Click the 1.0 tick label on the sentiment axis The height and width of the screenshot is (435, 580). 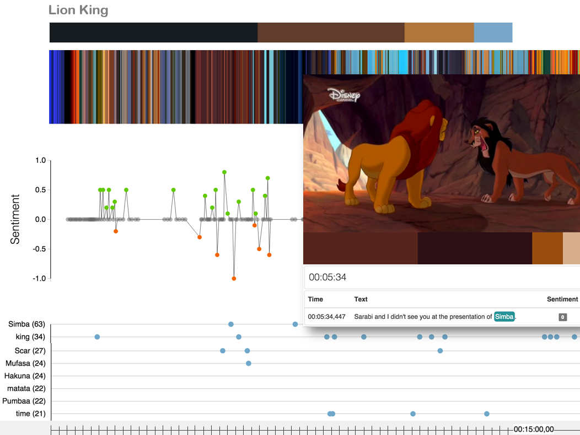tap(40, 160)
